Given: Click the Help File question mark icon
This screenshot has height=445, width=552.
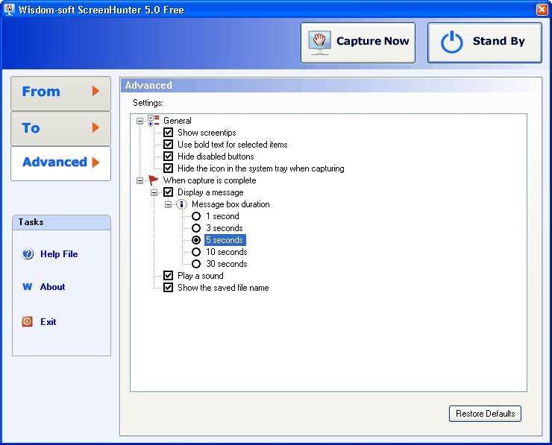Looking at the screenshot, I should coord(28,253).
